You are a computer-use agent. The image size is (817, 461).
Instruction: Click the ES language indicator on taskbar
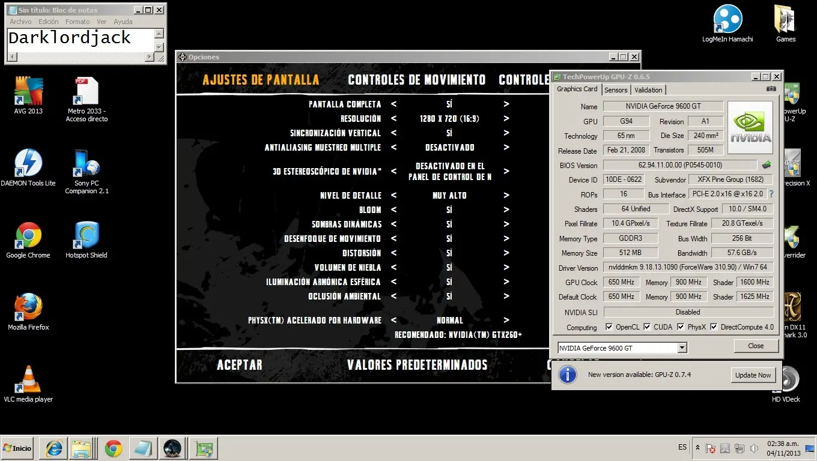(682, 447)
